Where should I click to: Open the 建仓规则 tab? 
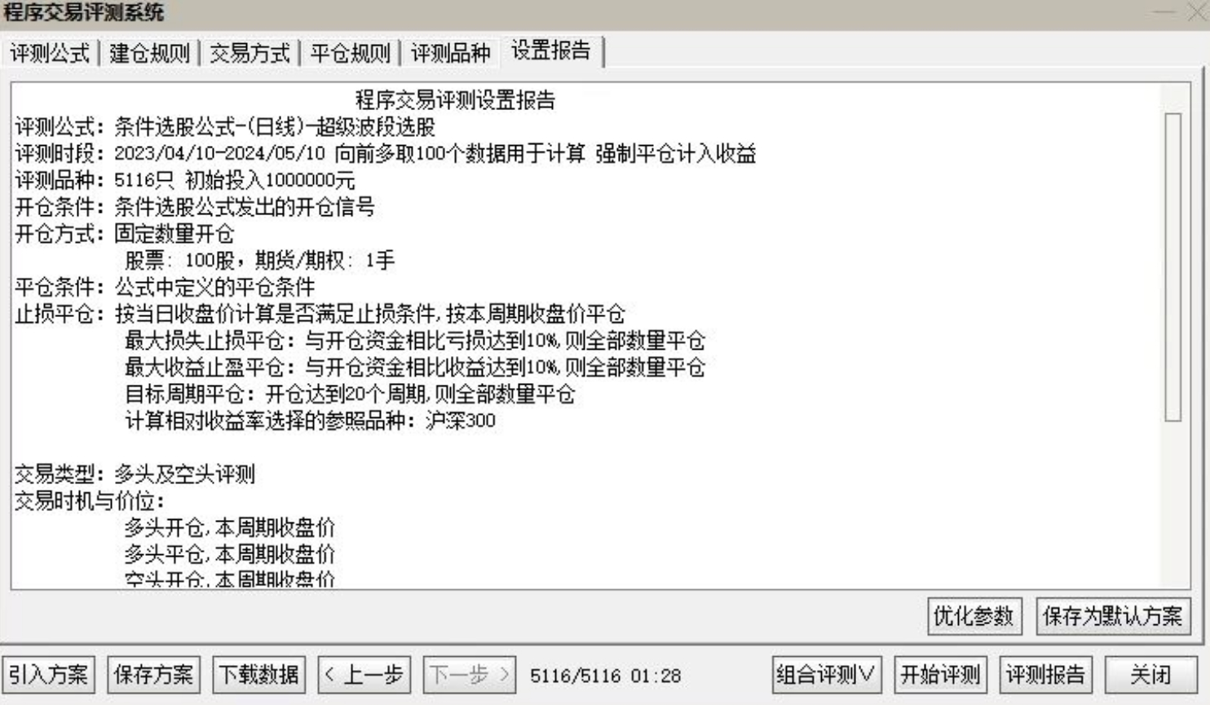point(150,53)
